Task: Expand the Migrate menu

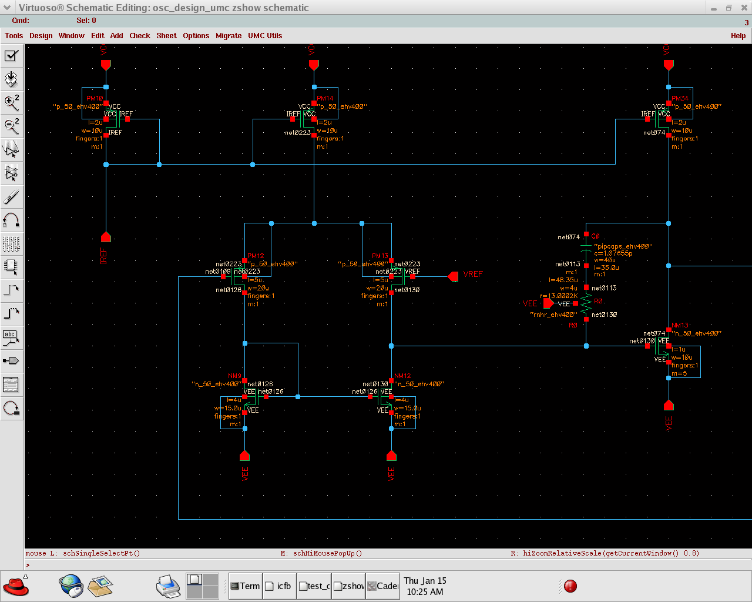Action: coord(228,36)
